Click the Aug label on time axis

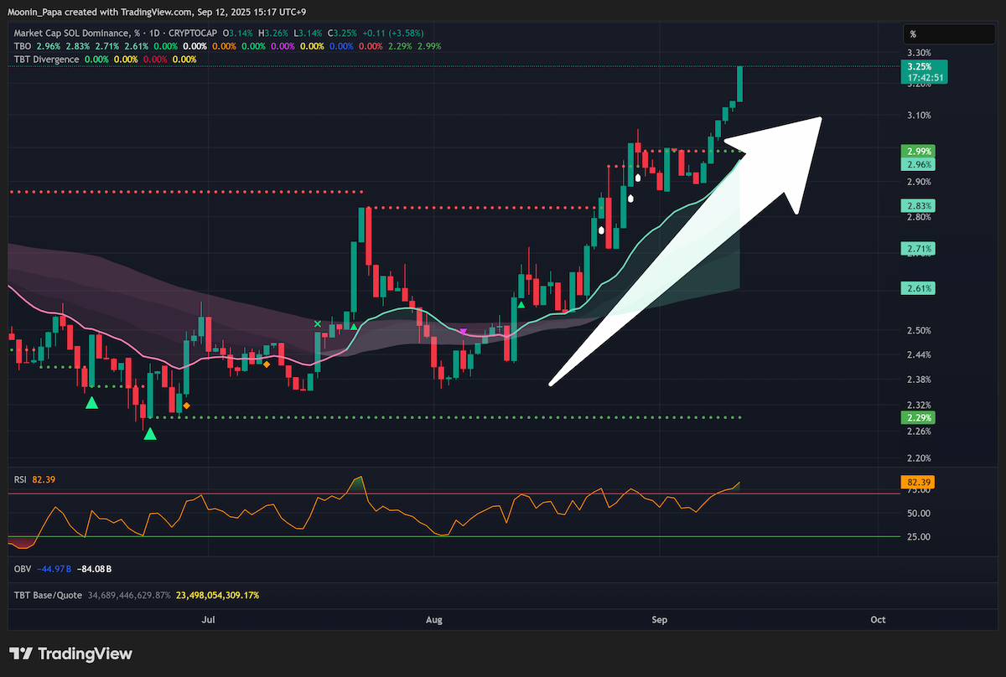pyautogui.click(x=434, y=620)
